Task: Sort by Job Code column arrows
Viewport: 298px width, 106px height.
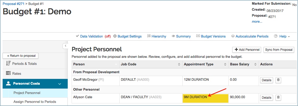Action: click(x=179, y=64)
